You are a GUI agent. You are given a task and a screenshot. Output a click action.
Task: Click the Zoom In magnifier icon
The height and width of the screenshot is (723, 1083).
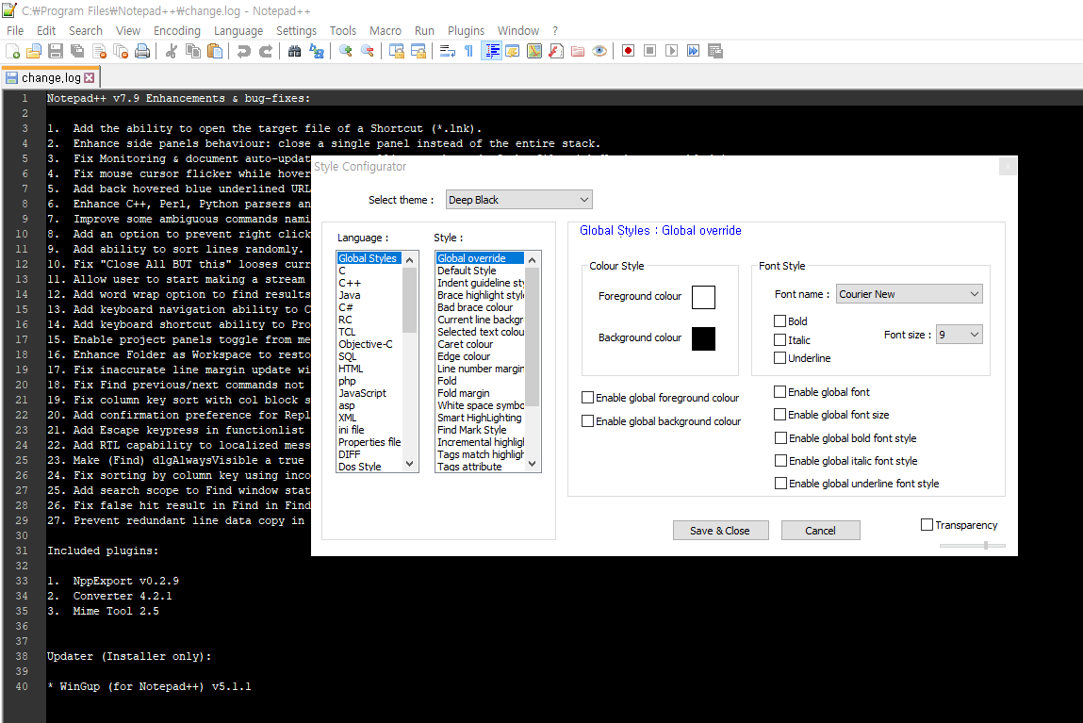[345, 51]
